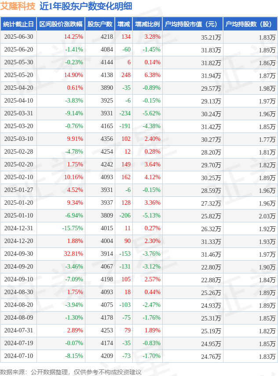Viewport: 278px width, 376px height.
Task: Click the 股东户数 column header
Action: 100,24
